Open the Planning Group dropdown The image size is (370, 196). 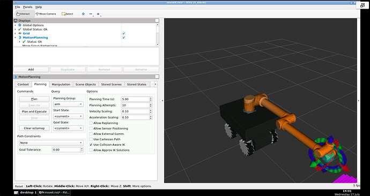[68, 104]
